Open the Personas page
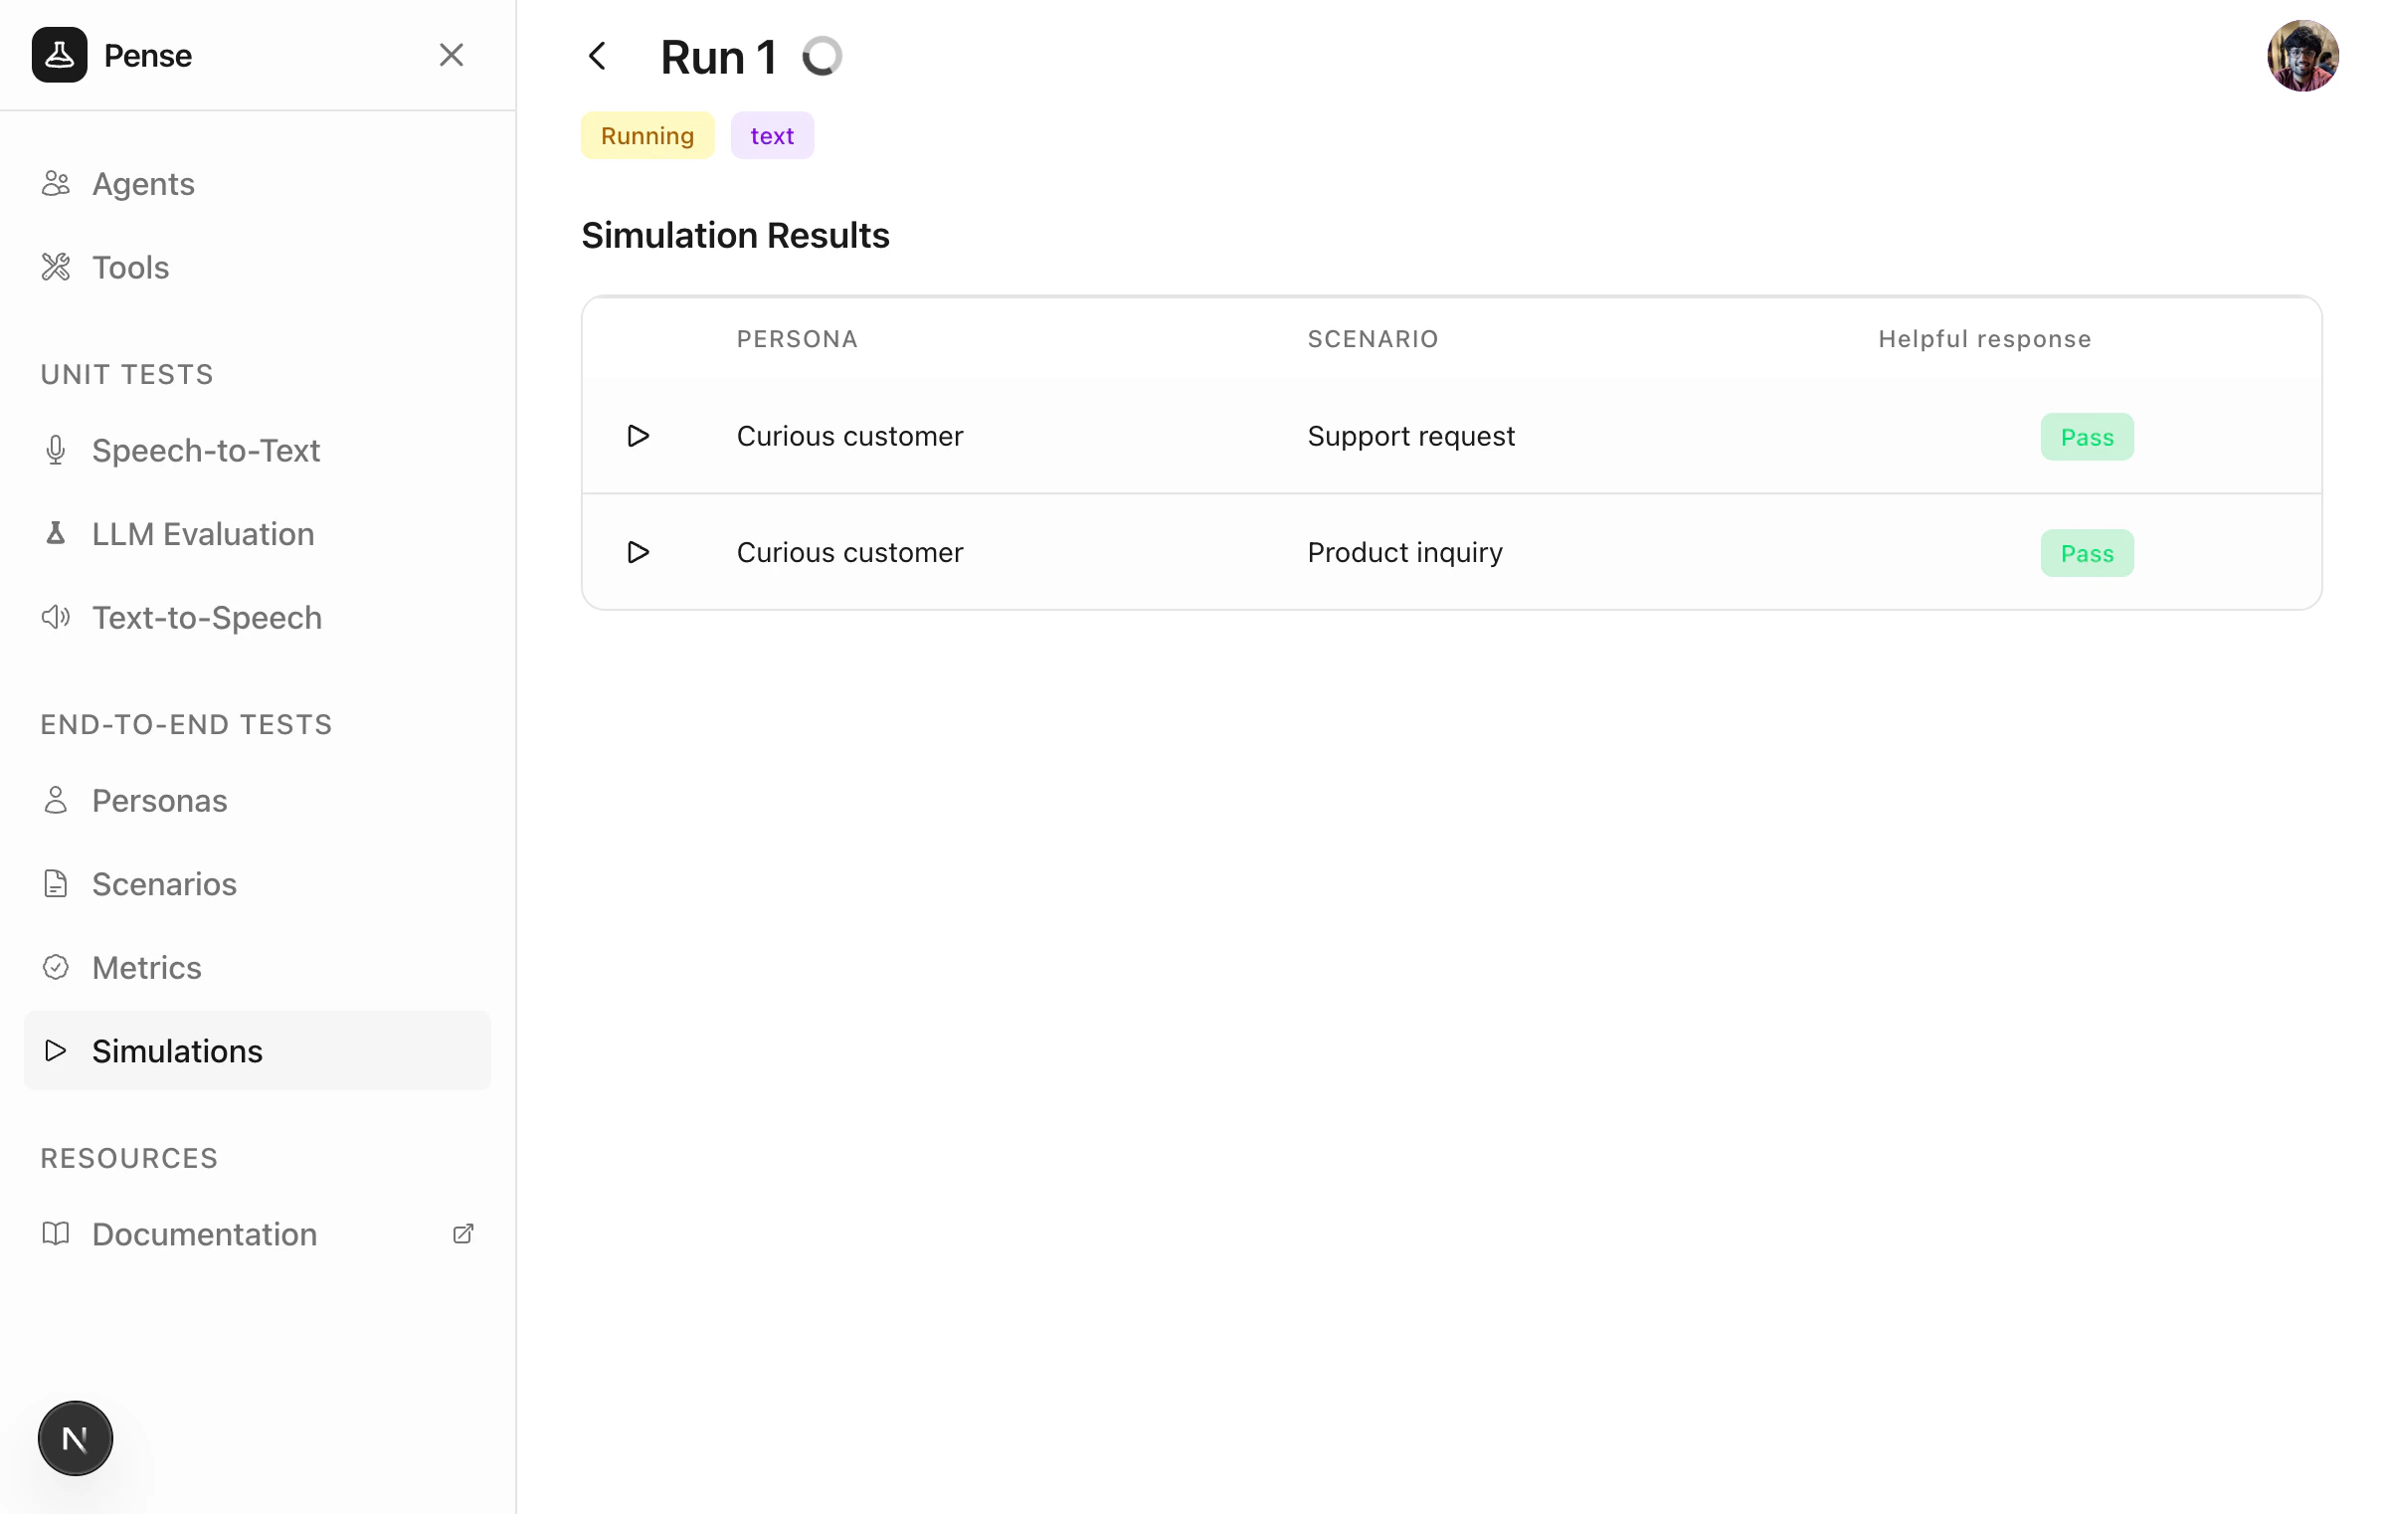2387x1514 pixels. coord(159,801)
